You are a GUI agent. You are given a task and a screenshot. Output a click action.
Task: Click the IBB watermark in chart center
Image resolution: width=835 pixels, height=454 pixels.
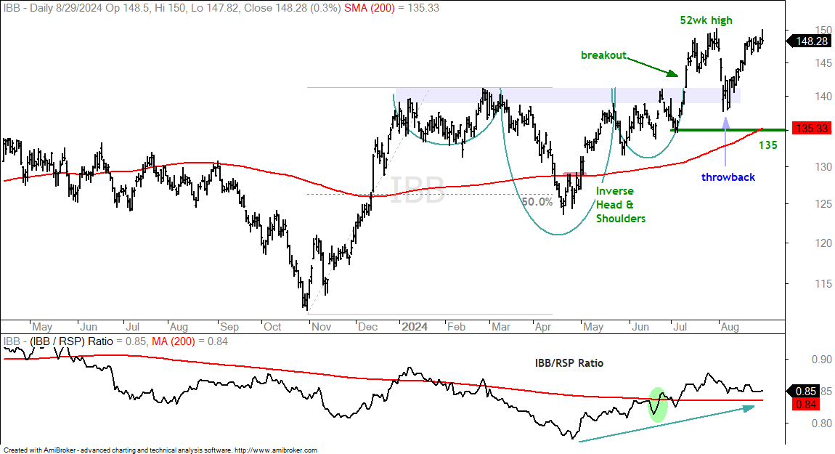pyautogui.click(x=417, y=190)
